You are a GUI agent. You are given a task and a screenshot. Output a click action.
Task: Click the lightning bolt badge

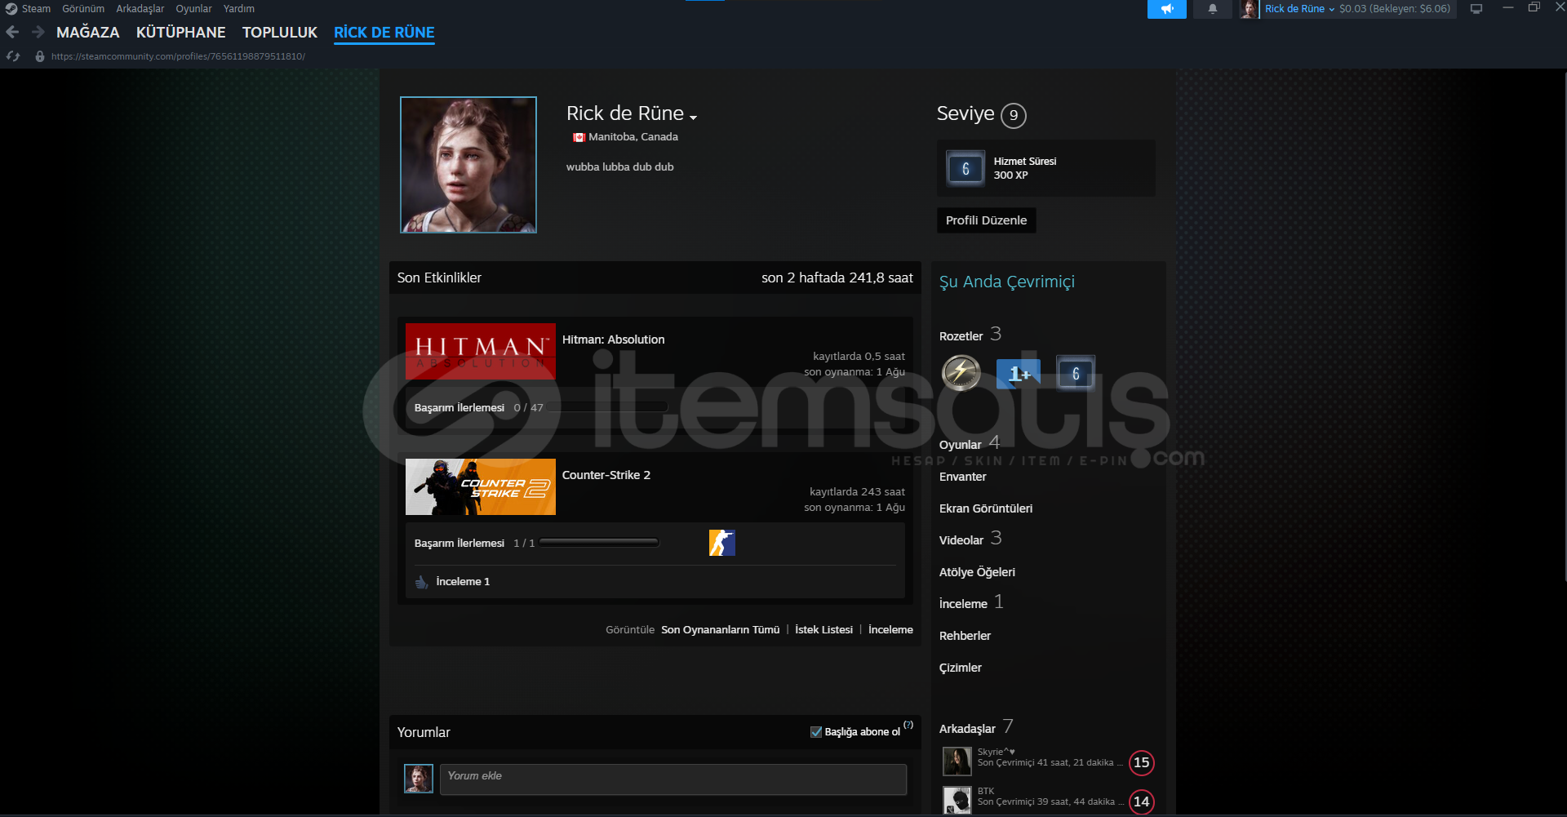pyautogui.click(x=961, y=374)
